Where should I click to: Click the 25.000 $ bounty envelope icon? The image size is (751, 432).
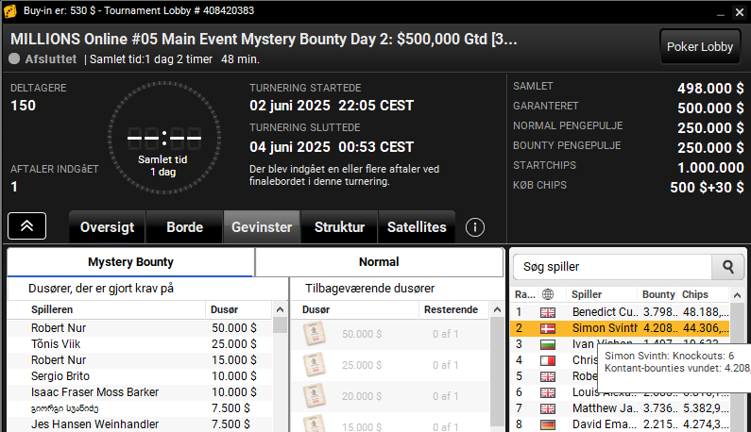[x=315, y=364]
